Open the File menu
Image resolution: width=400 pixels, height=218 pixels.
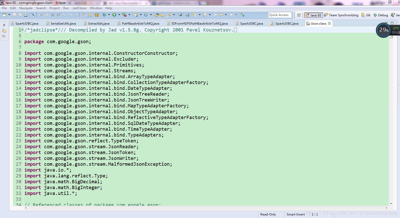tap(4, 8)
